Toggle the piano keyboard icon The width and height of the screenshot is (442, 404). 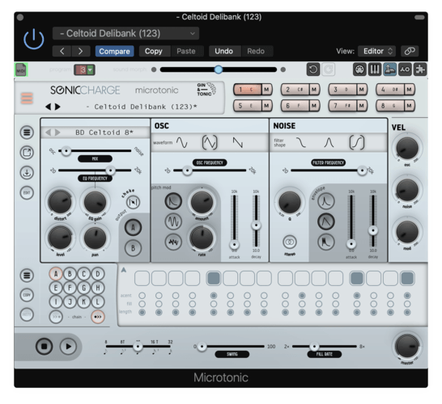[x=375, y=69]
